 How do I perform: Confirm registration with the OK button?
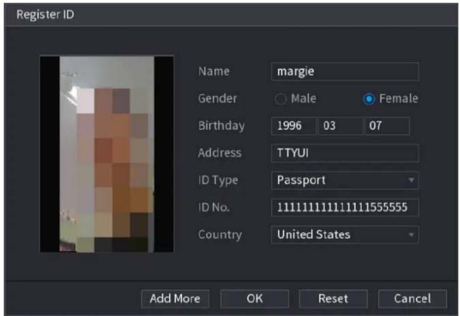[x=254, y=299]
